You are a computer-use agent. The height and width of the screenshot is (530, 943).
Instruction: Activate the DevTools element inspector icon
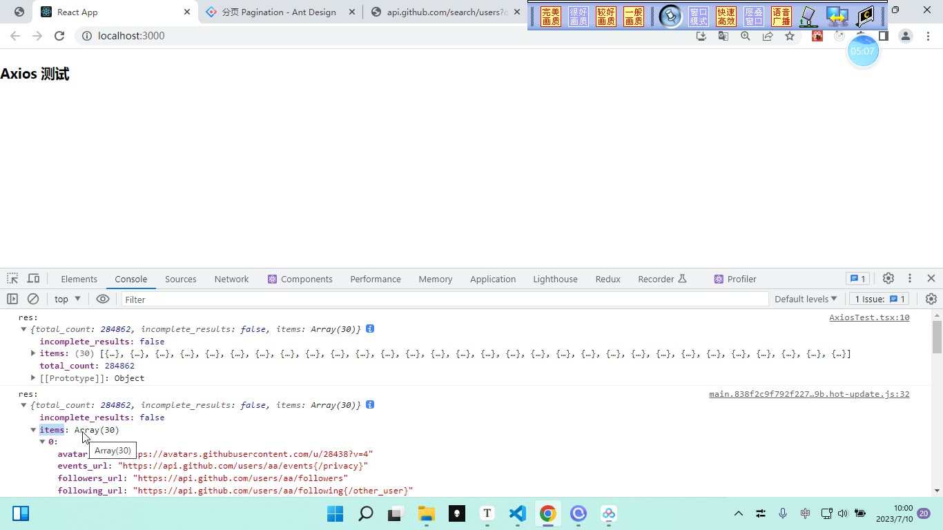tap(12, 279)
